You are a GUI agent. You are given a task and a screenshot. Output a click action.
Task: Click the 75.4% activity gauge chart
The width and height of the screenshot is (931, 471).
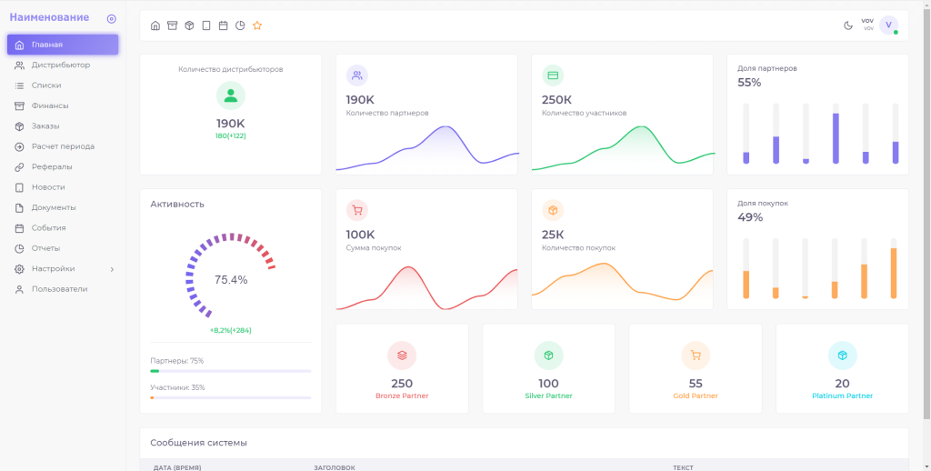click(x=230, y=279)
